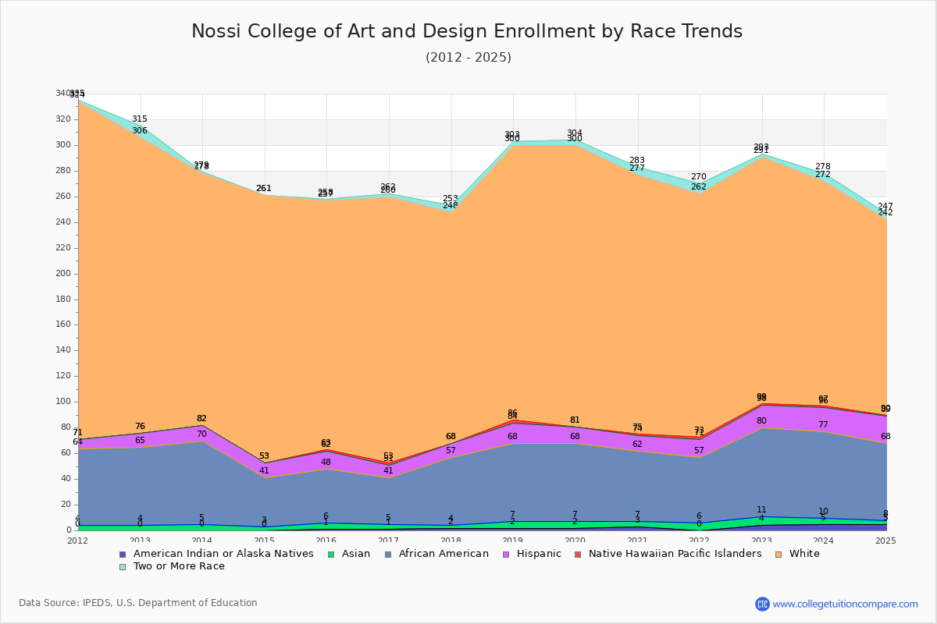Screen dimensions: 937x624
Task: Click the 40 y-axis label
Action: [x=66, y=479]
